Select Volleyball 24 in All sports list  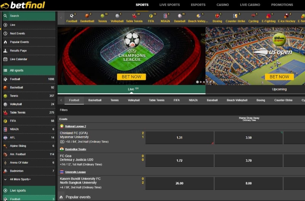point(29,104)
